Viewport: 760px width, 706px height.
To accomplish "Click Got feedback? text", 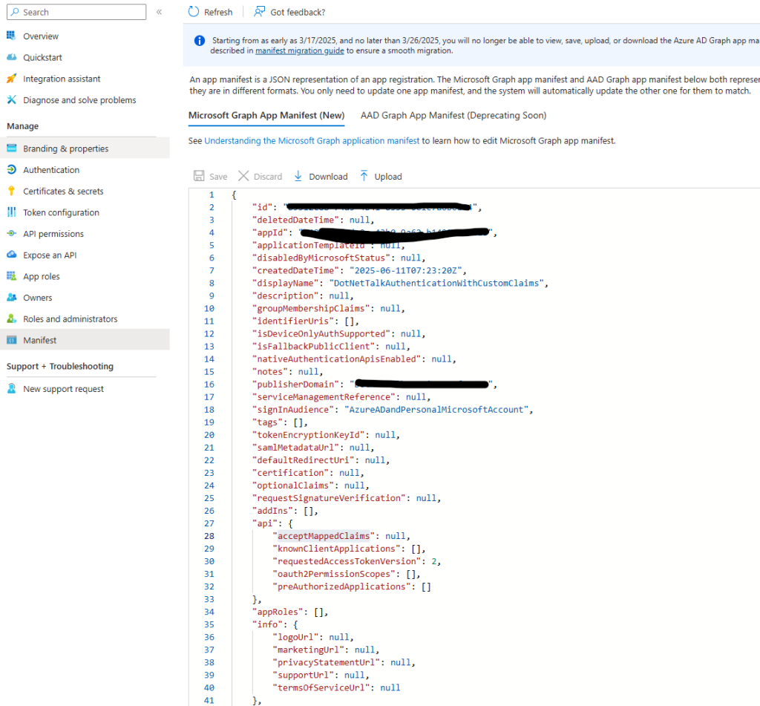I will (x=298, y=12).
